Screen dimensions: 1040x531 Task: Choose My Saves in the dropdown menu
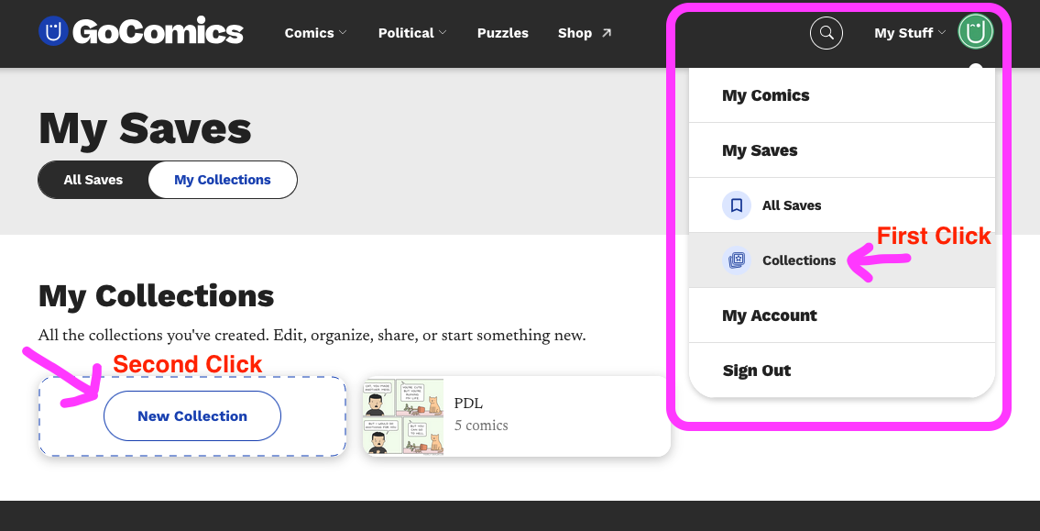pyautogui.click(x=842, y=150)
